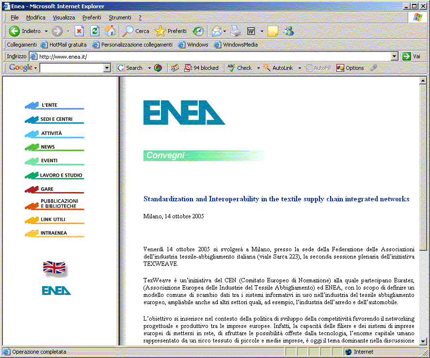430x358 pixels.
Task: Edit with Microsoft Word icon
Action: (x=251, y=31)
